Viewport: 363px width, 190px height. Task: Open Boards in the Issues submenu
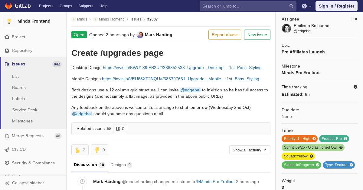[19, 87]
